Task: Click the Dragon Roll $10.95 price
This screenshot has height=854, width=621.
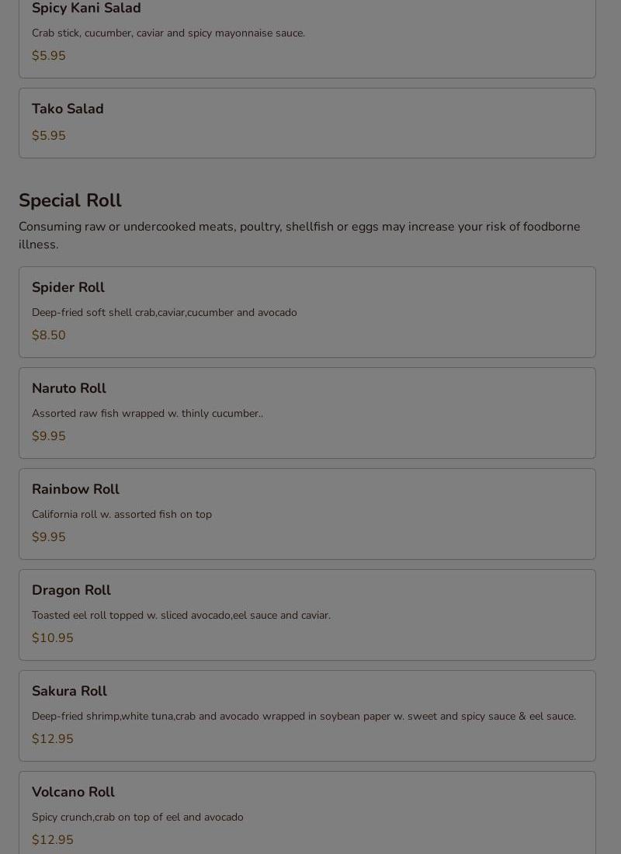Action: [x=52, y=637]
